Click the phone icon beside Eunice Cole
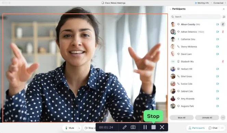The height and width of the screenshot is (133, 227). (178, 84)
